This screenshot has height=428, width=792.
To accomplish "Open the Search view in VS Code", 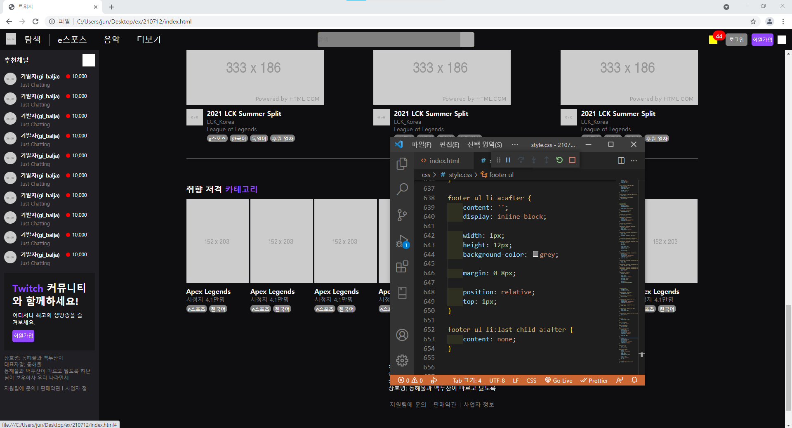I will click(402, 189).
